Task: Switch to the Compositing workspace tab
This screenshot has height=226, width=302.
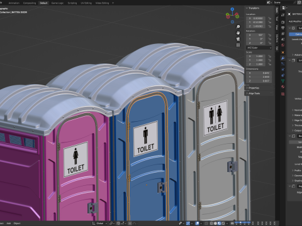Action: point(30,3)
